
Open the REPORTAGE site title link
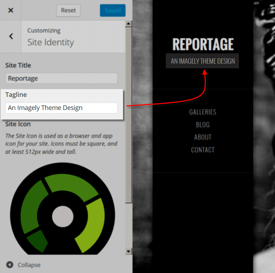203,45
